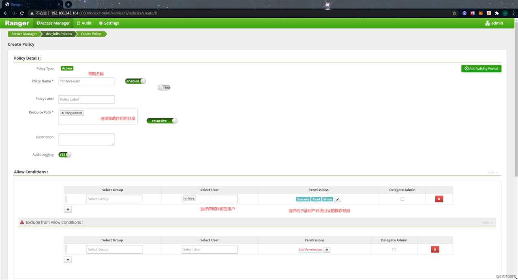This screenshot has height=280, width=518.
Task: Open the green browser profile avatar
Action: (505, 13)
